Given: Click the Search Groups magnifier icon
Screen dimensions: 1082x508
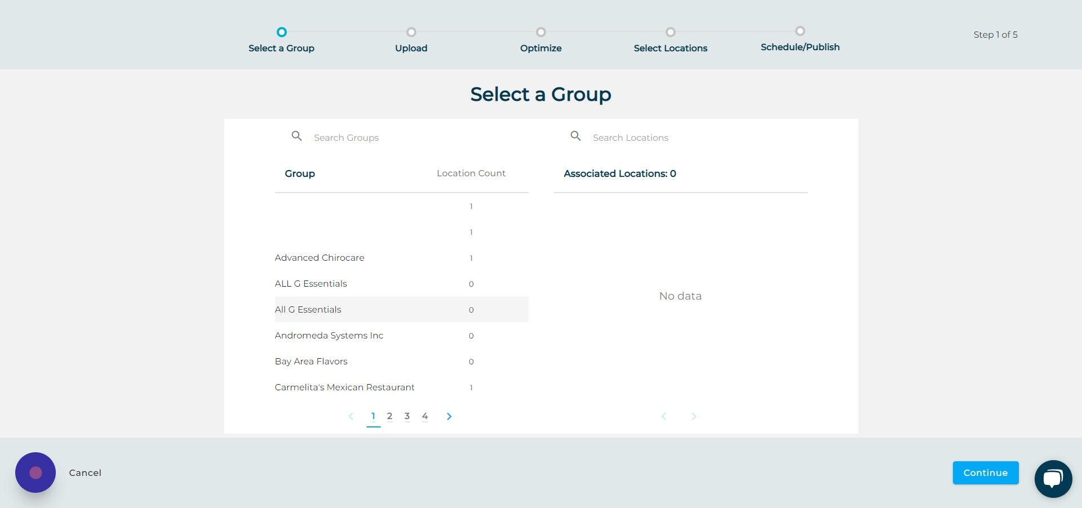Looking at the screenshot, I should tap(296, 136).
